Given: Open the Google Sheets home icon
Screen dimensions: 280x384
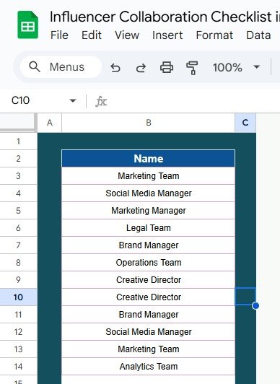Looking at the screenshot, I should (x=27, y=25).
